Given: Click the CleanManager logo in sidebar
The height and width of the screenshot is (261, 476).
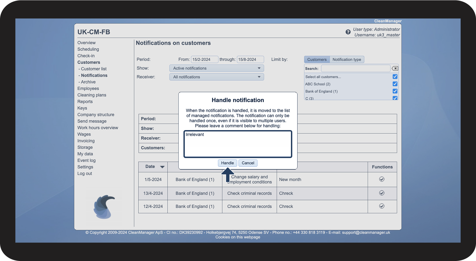Looking at the screenshot, I should [x=104, y=207].
